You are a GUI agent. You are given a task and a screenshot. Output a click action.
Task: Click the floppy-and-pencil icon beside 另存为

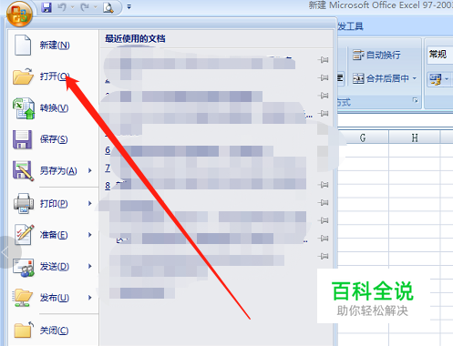tap(24, 171)
